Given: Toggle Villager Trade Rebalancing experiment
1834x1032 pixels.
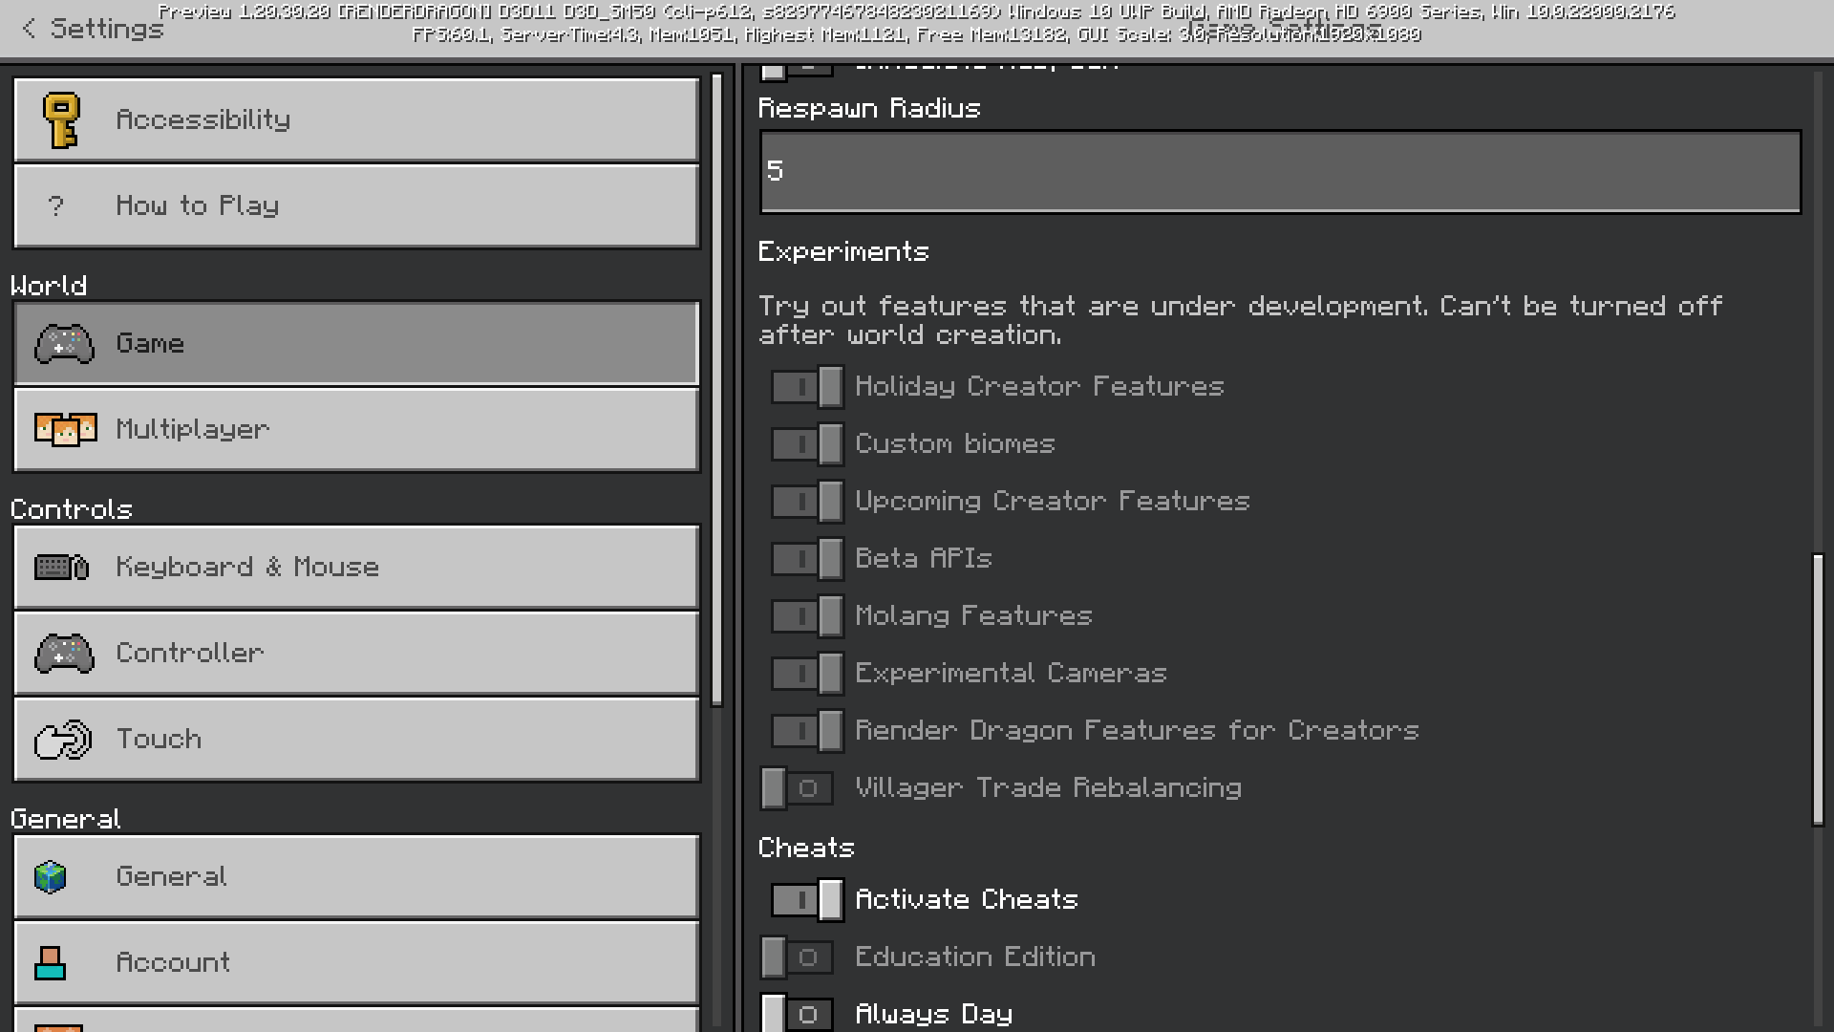Looking at the screenshot, I should tap(797, 788).
